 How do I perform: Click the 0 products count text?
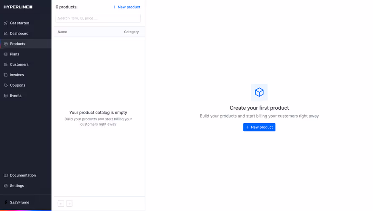pos(66,7)
